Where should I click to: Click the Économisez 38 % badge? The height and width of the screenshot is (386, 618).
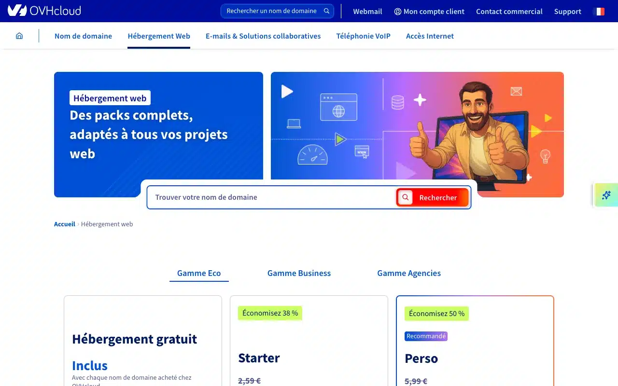pos(270,313)
